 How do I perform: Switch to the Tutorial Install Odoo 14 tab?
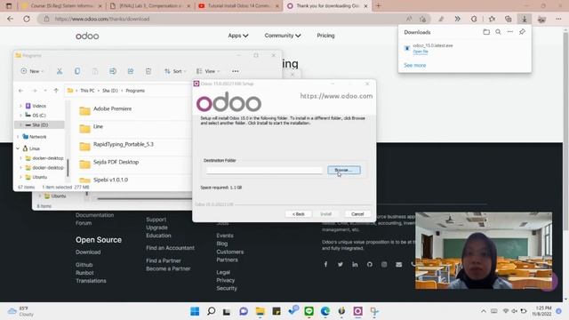(x=239, y=6)
